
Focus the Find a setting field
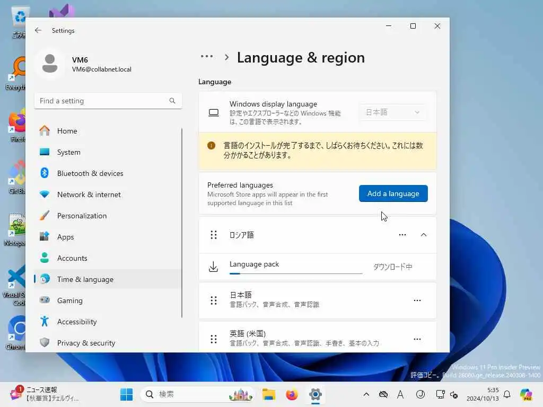108,101
